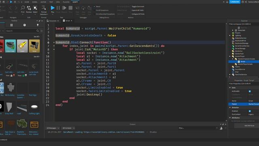Click the Format Selection icon
Screen dimensions: 259x146
(x=44, y=8)
